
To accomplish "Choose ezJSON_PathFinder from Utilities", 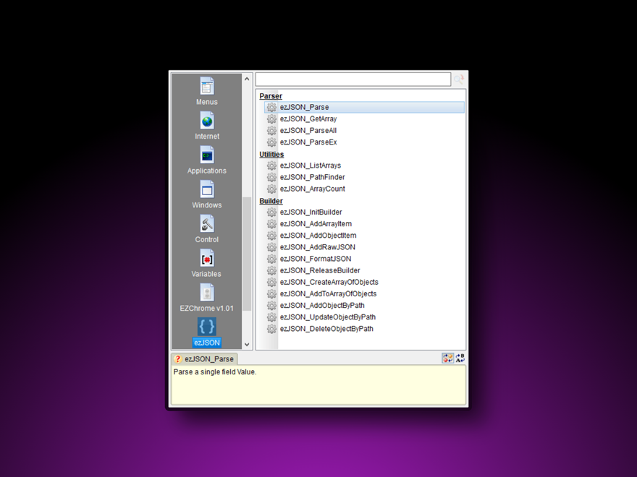I will [x=312, y=177].
